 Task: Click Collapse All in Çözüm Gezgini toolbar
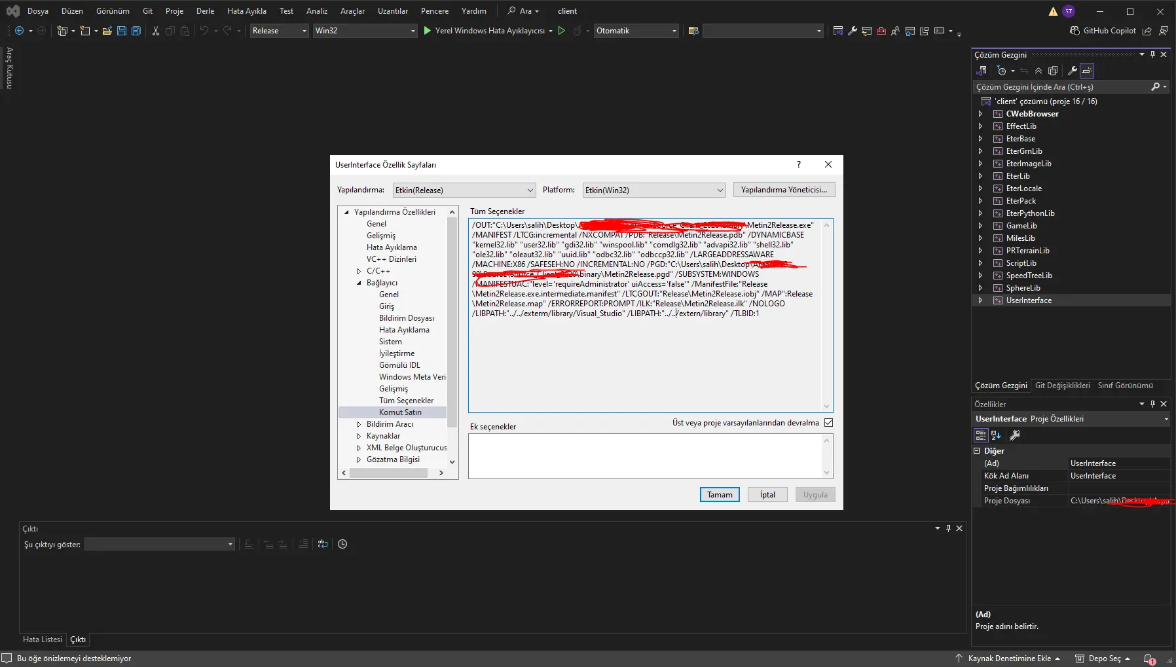tap(1038, 71)
